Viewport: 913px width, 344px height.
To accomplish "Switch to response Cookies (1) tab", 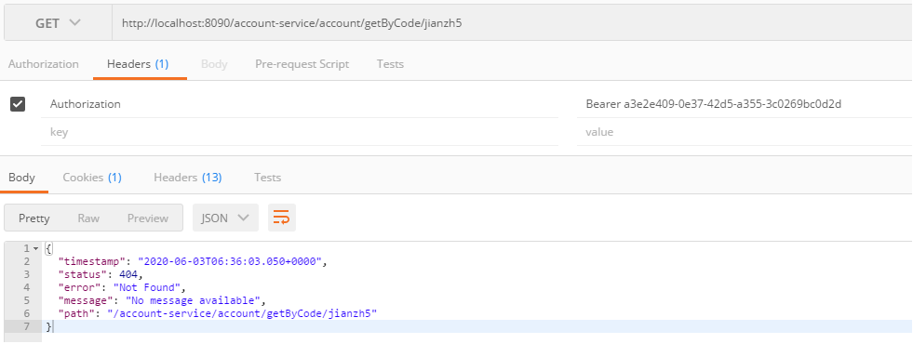I will pos(92,178).
